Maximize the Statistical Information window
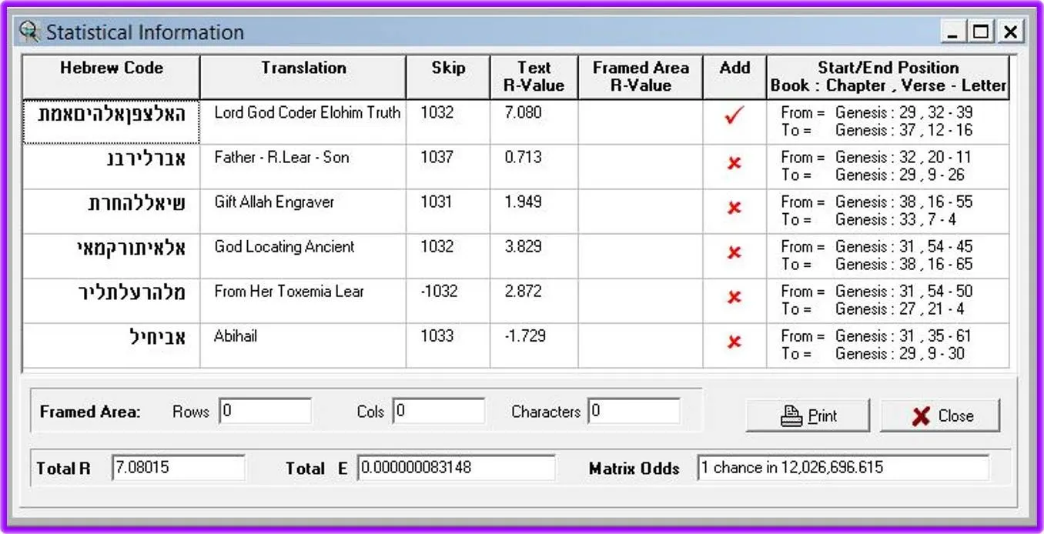The image size is (1044, 534). [981, 32]
